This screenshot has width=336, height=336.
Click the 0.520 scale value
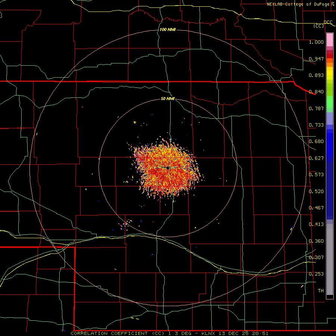[x=316, y=192]
